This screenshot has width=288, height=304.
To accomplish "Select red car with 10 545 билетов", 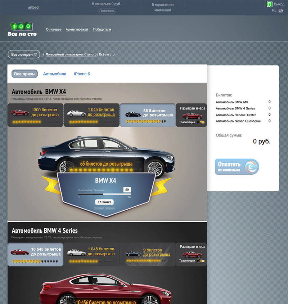I will (19, 252).
